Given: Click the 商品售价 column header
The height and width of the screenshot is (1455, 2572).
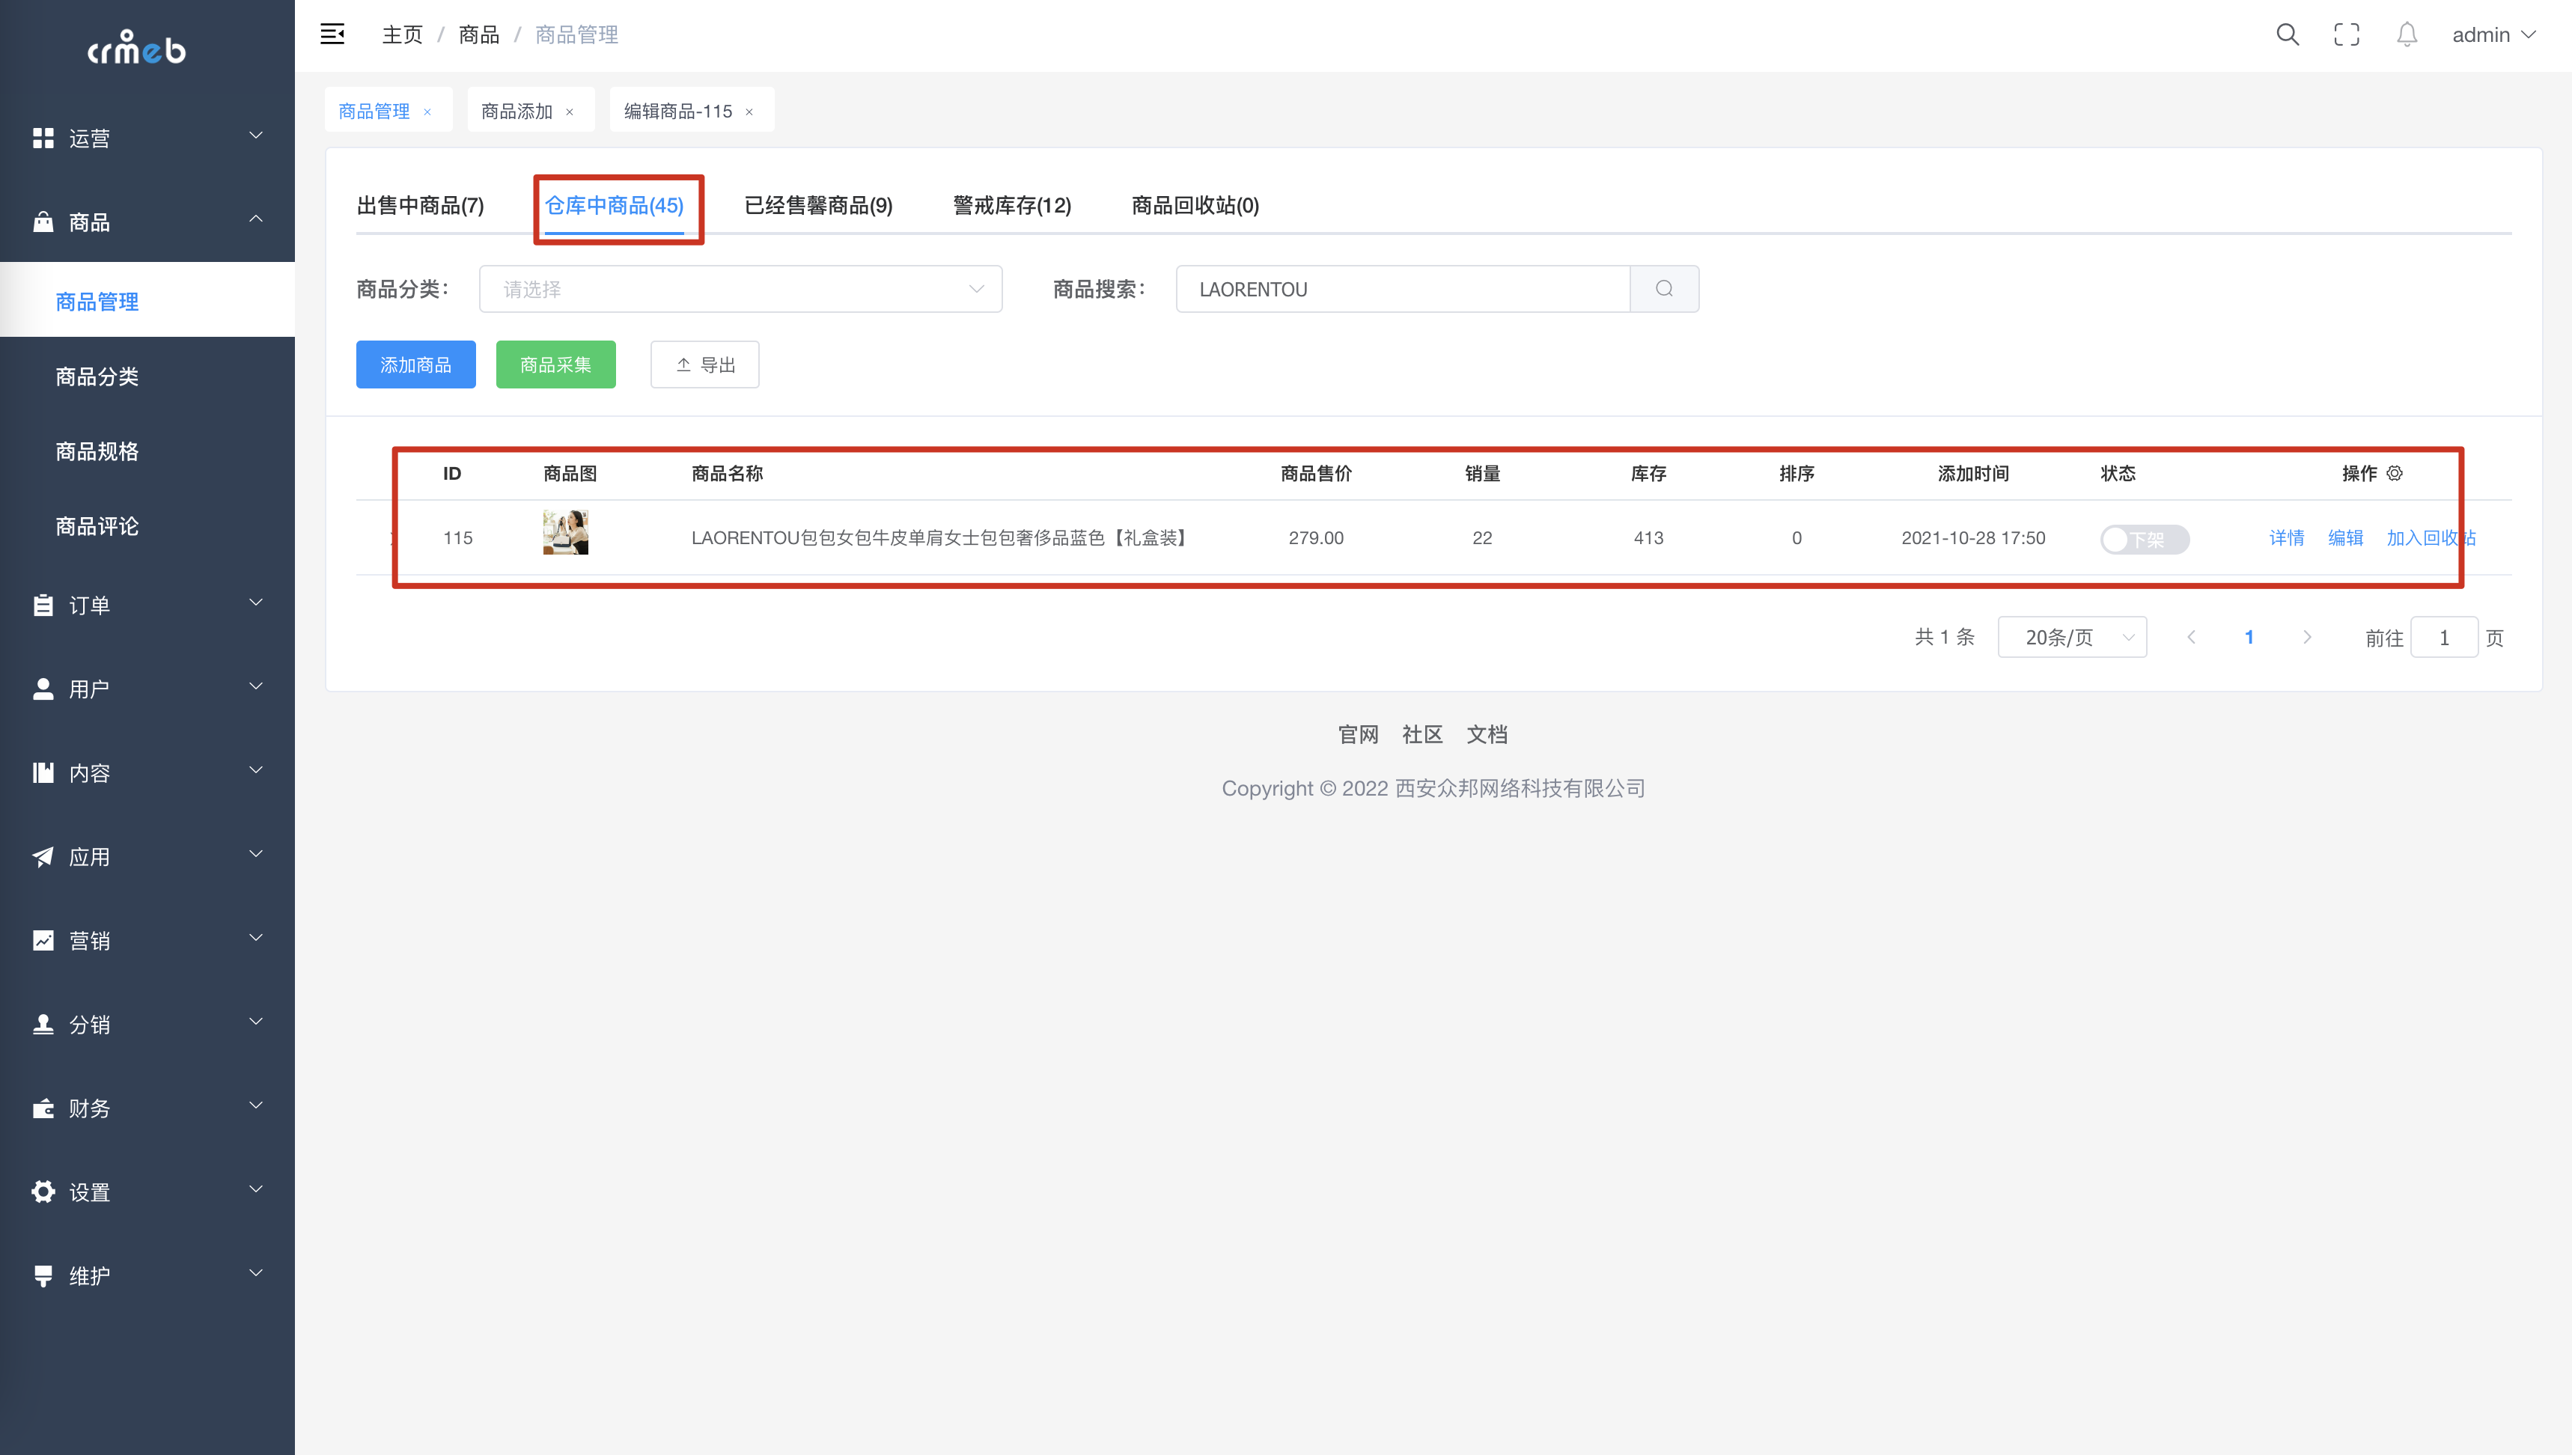Looking at the screenshot, I should pos(1316,474).
